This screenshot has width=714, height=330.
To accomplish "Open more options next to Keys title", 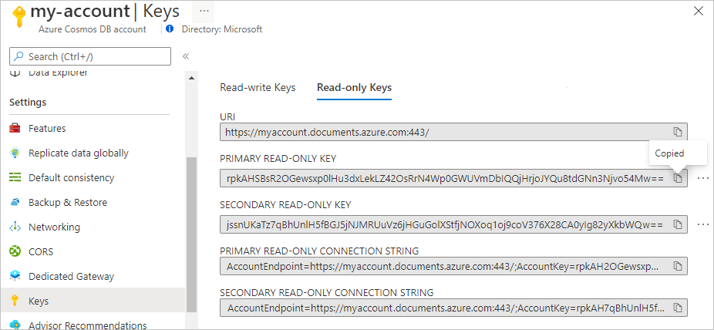I will coord(204,12).
